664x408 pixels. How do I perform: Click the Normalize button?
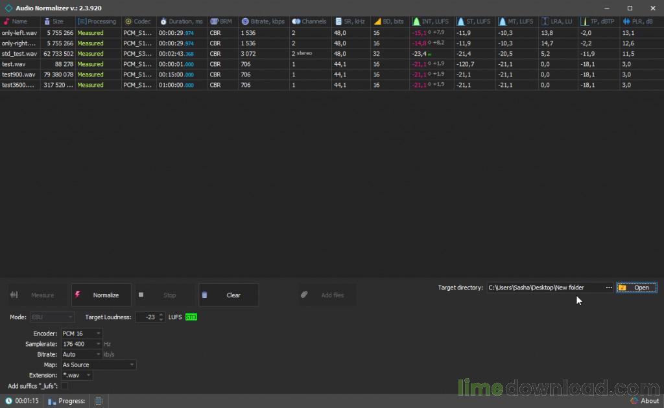click(x=101, y=295)
